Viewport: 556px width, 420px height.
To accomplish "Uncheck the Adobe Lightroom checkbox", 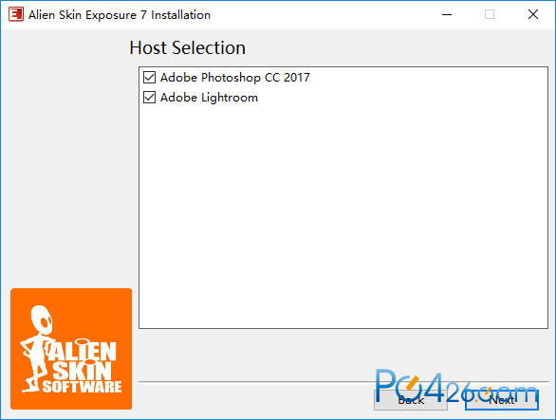I will [x=149, y=98].
